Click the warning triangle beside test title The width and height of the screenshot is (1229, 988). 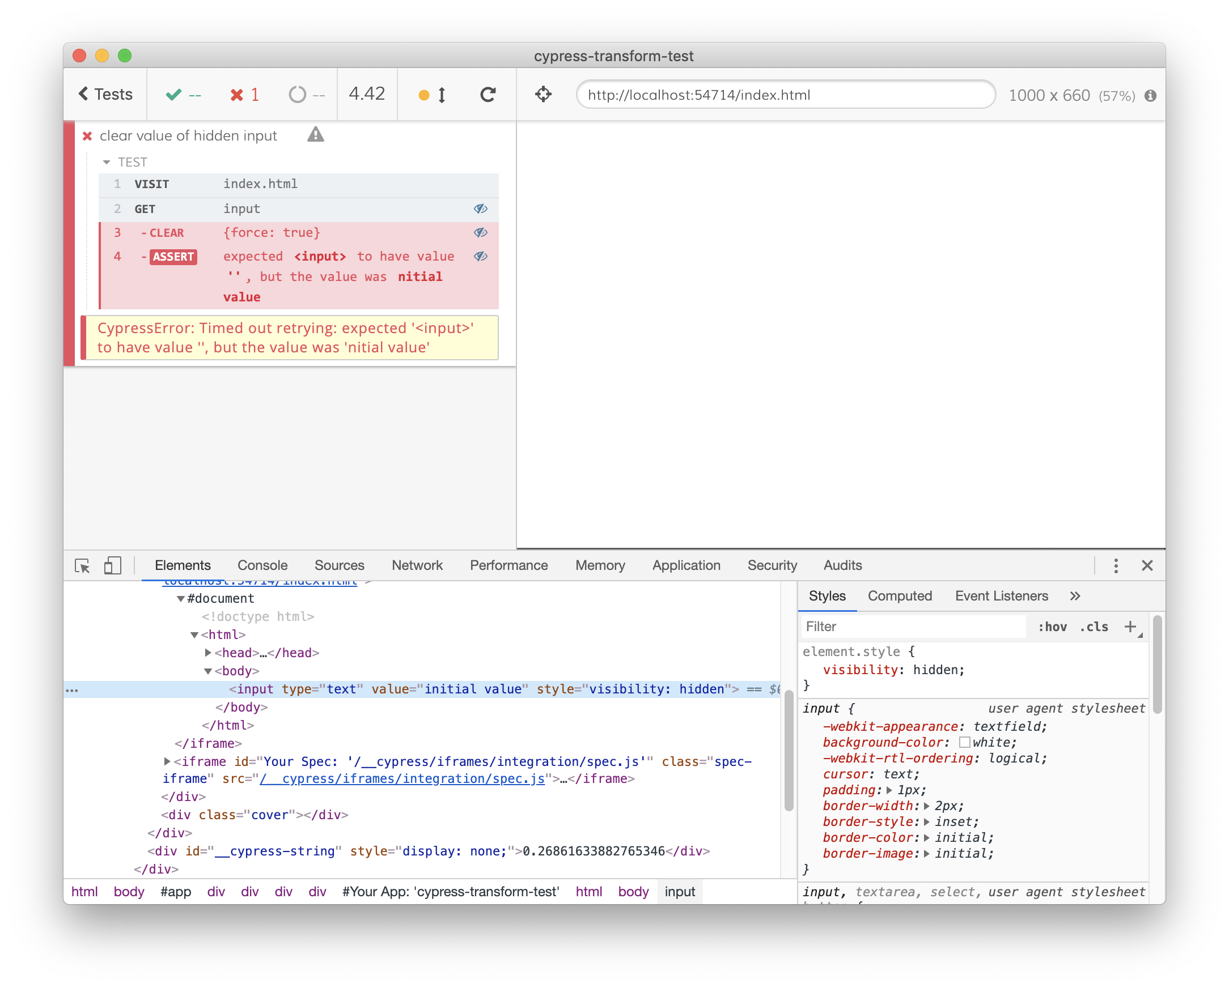tap(315, 135)
